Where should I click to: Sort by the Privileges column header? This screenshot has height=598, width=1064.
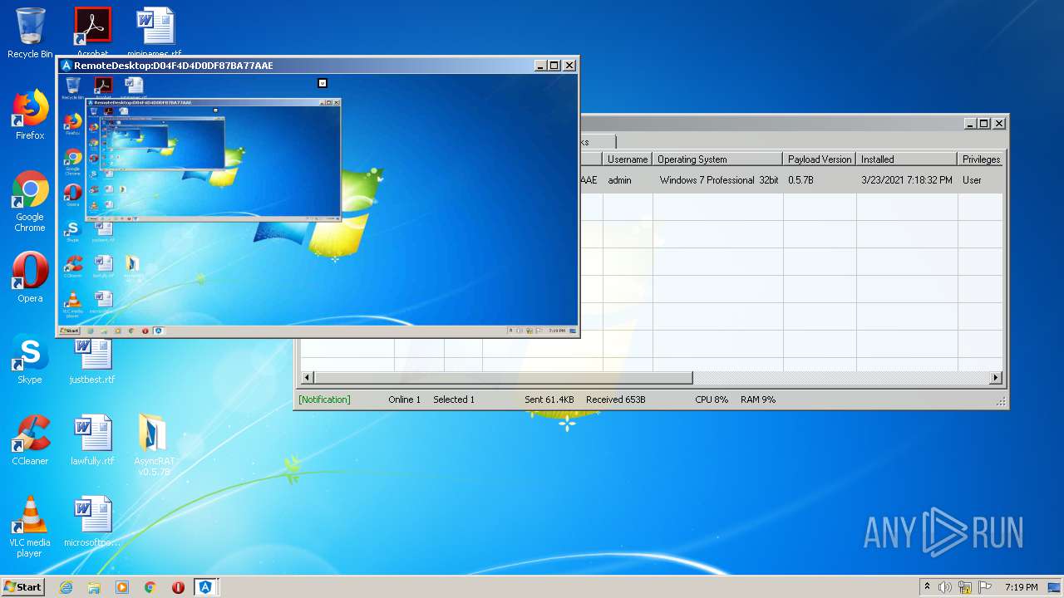pos(981,159)
